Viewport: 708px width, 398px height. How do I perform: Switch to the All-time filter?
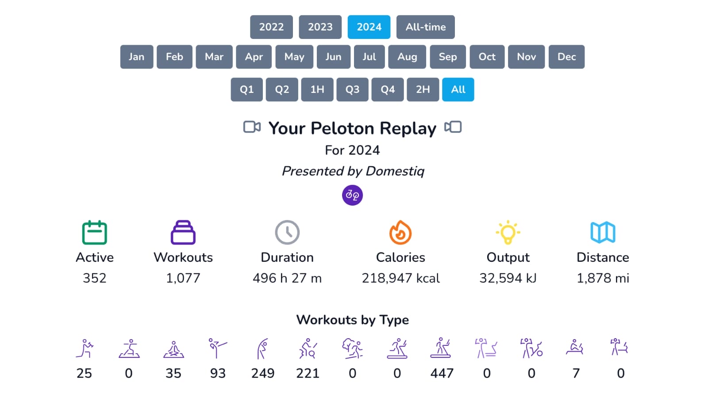click(x=425, y=27)
